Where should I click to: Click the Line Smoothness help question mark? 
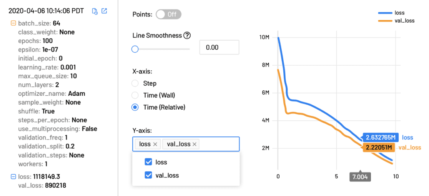coord(187,35)
